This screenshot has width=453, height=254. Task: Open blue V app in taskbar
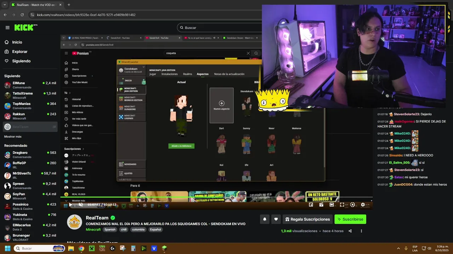tap(154, 248)
